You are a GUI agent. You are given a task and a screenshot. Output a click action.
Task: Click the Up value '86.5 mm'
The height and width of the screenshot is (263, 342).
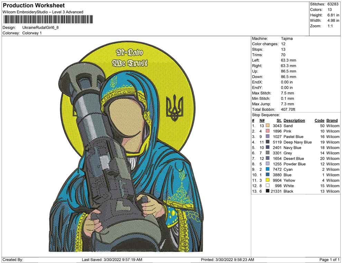[x=288, y=71]
